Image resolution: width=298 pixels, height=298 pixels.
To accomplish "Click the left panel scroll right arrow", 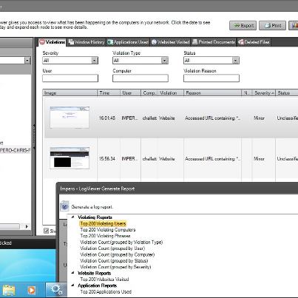I will (27, 226).
